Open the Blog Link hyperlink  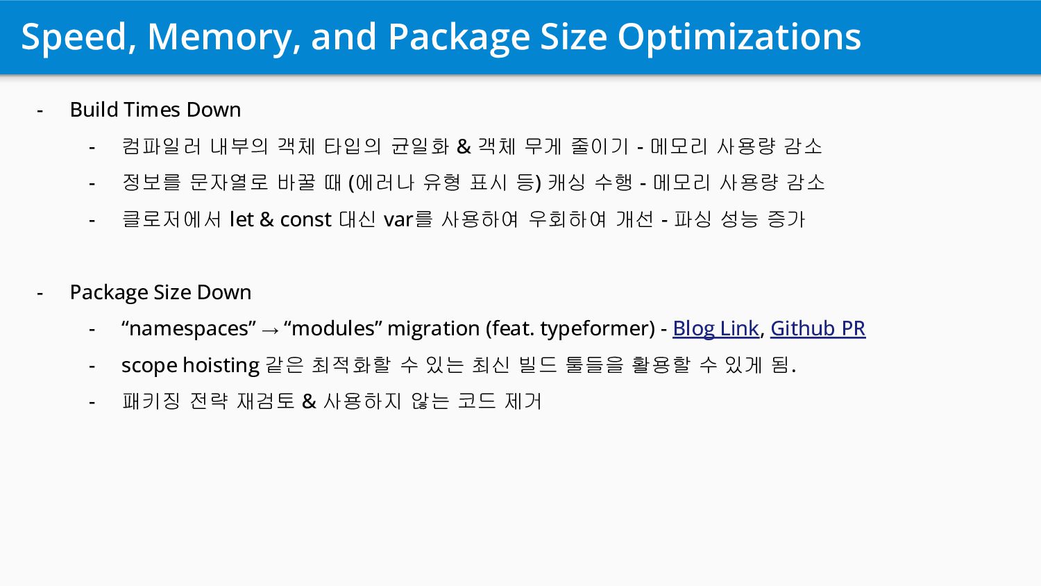point(716,328)
